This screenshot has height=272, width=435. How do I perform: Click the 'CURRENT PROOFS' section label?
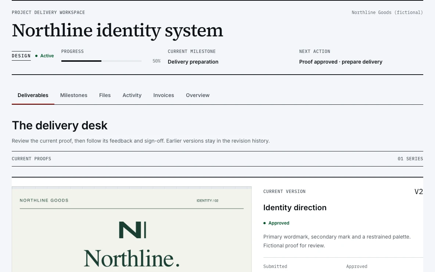pos(31,159)
